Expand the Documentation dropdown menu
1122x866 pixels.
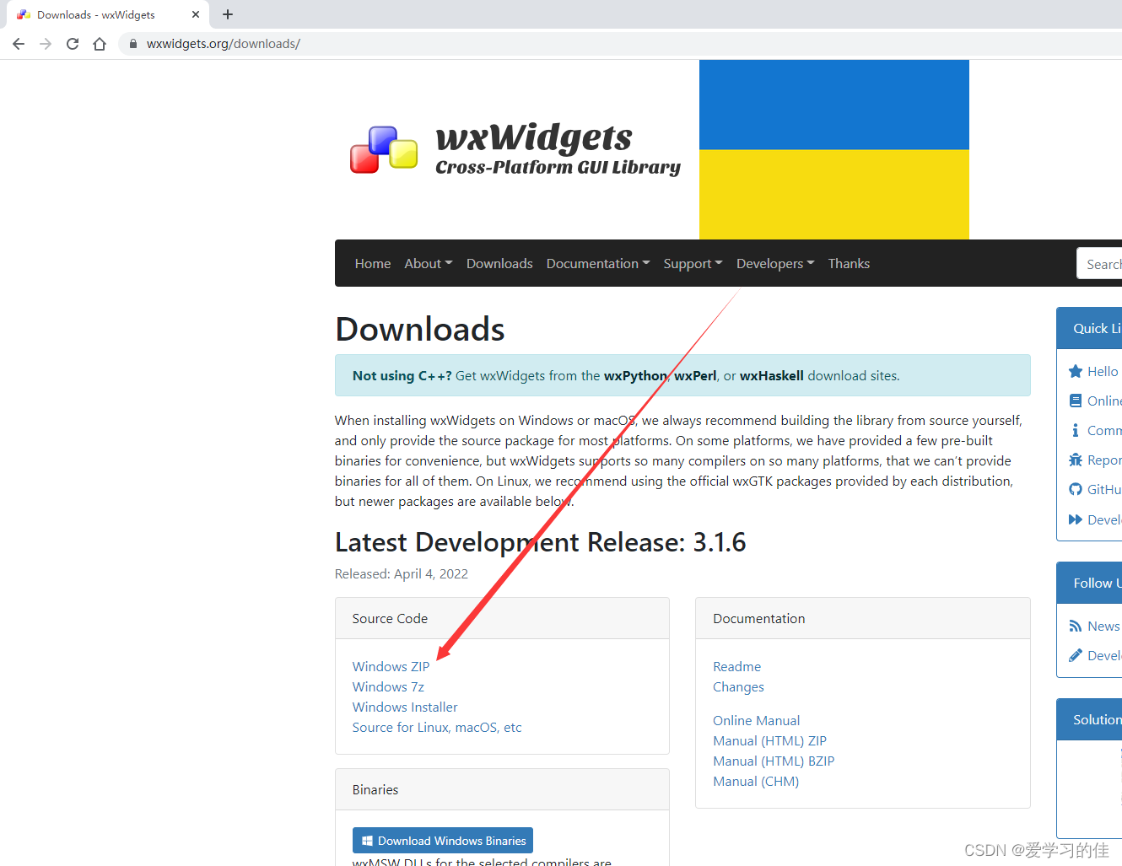598,263
